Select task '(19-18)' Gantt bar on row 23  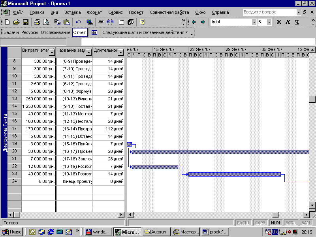(x=235, y=174)
